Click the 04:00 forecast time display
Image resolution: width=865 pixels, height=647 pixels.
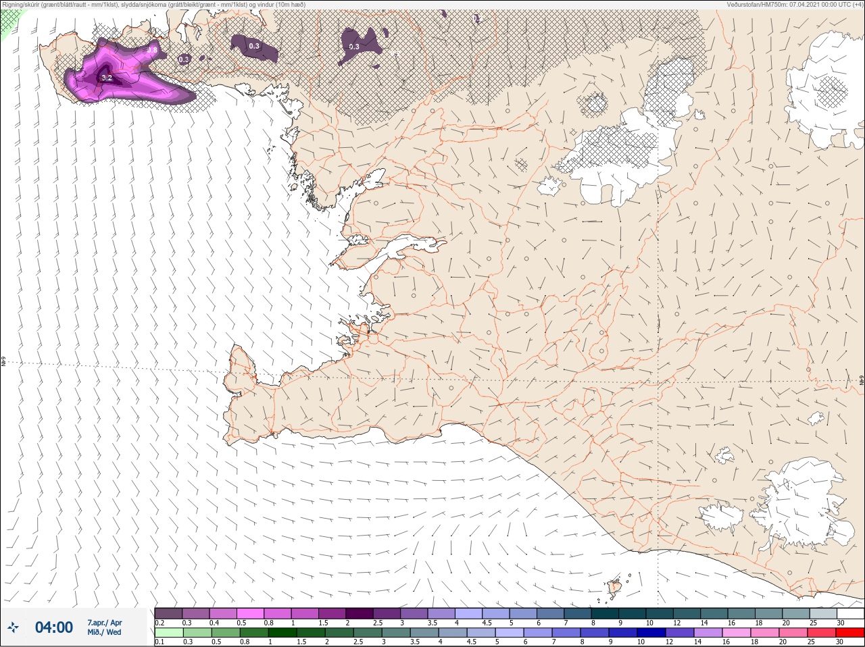(54, 627)
